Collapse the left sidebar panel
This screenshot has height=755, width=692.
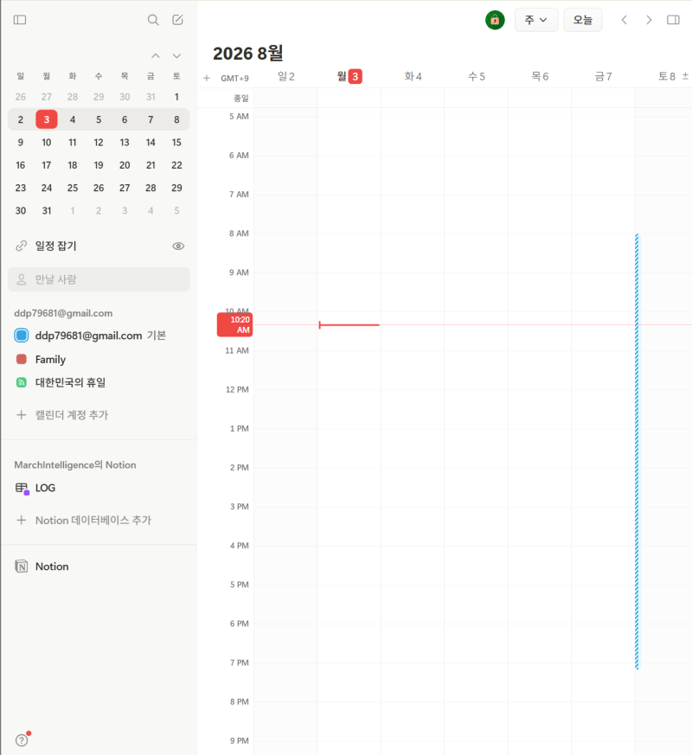pos(20,20)
